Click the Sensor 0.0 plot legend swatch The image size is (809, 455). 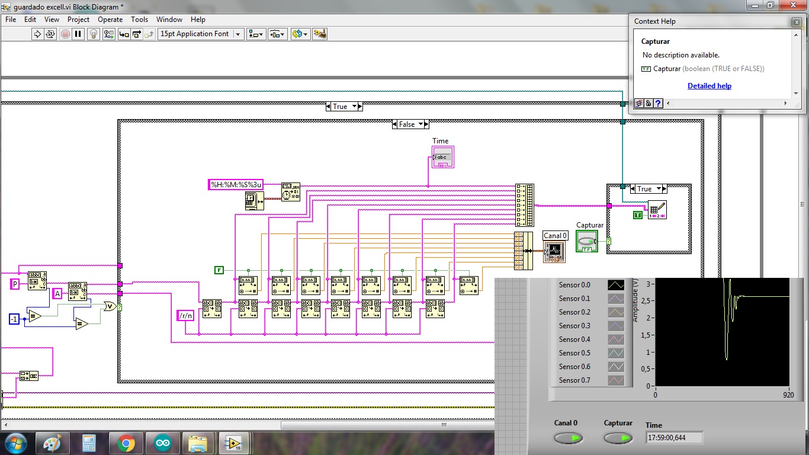(616, 285)
